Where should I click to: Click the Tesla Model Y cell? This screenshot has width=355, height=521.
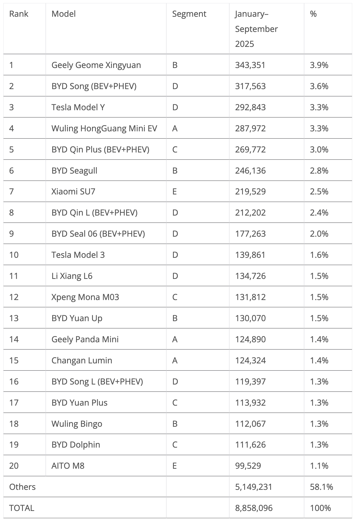(78, 107)
